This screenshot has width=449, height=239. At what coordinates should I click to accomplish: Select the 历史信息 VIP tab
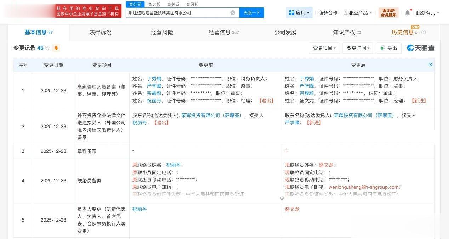click(x=405, y=32)
